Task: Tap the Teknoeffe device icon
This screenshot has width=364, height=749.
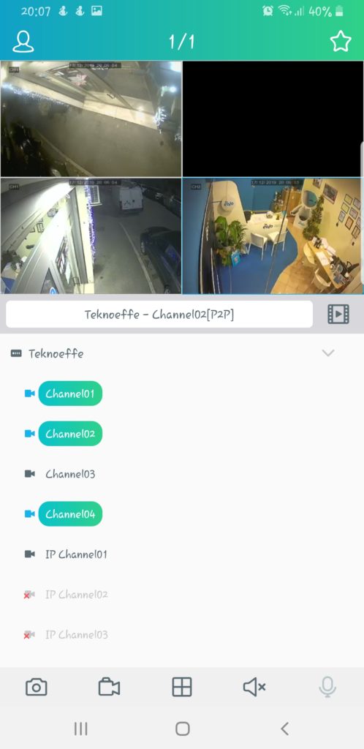Action: 16,353
